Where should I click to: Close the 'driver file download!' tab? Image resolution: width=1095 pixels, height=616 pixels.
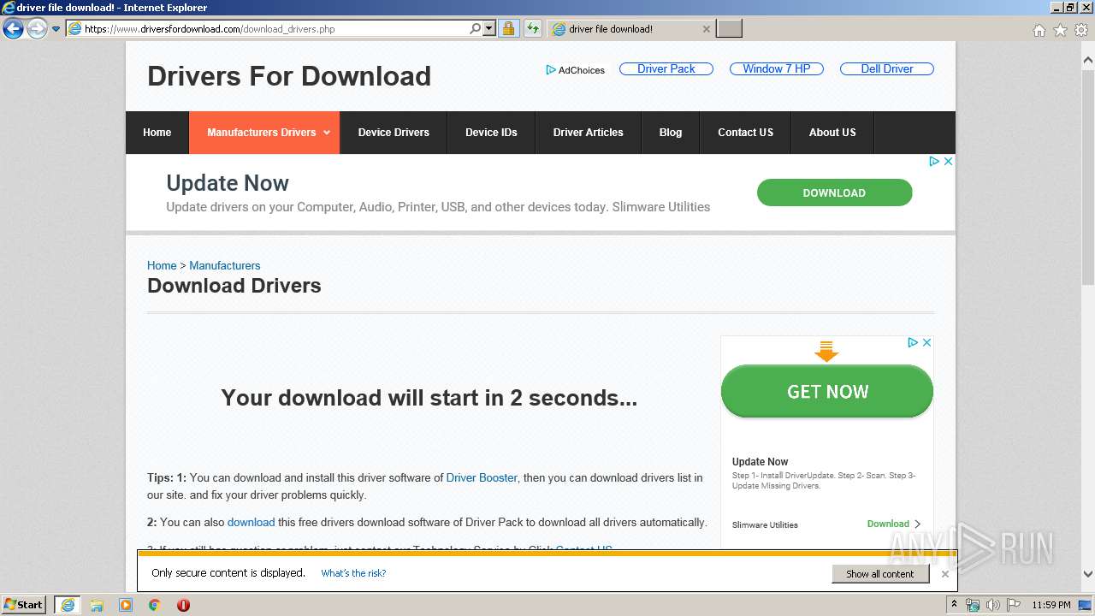click(707, 29)
